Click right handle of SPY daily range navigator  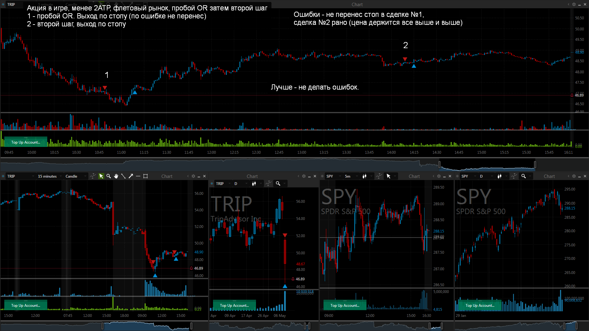(576, 326)
